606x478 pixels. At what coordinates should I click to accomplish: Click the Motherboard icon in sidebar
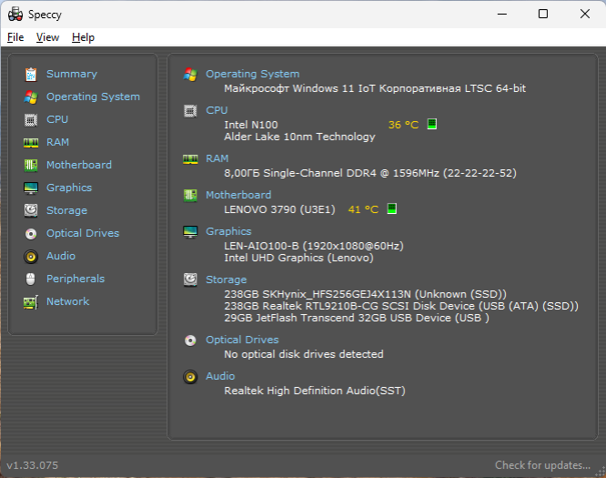[x=31, y=166]
